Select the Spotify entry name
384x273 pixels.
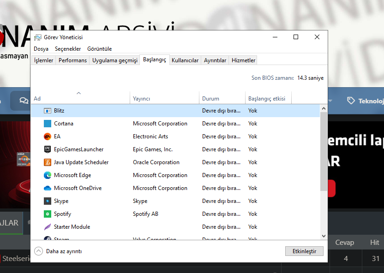[62, 214]
